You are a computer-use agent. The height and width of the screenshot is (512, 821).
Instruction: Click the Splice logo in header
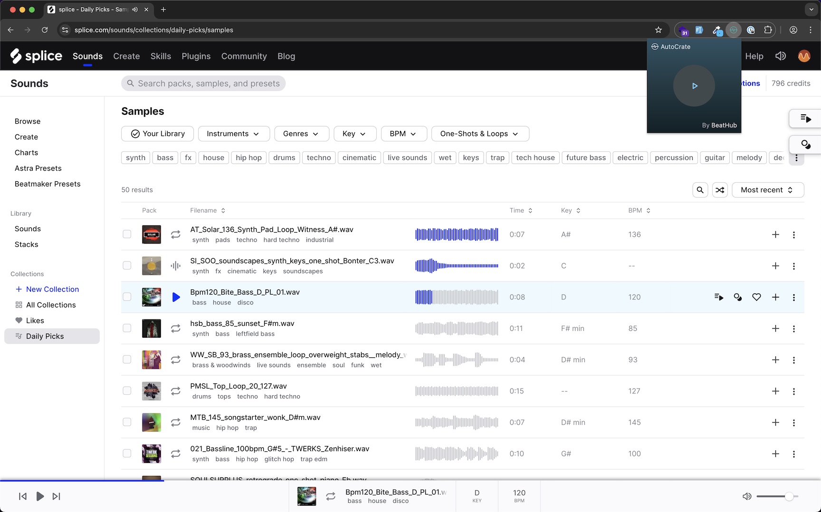tap(36, 56)
